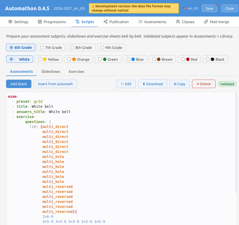This screenshot has height=225, width=239.
Task: Click the US flag language icon
Action: tap(185, 8)
